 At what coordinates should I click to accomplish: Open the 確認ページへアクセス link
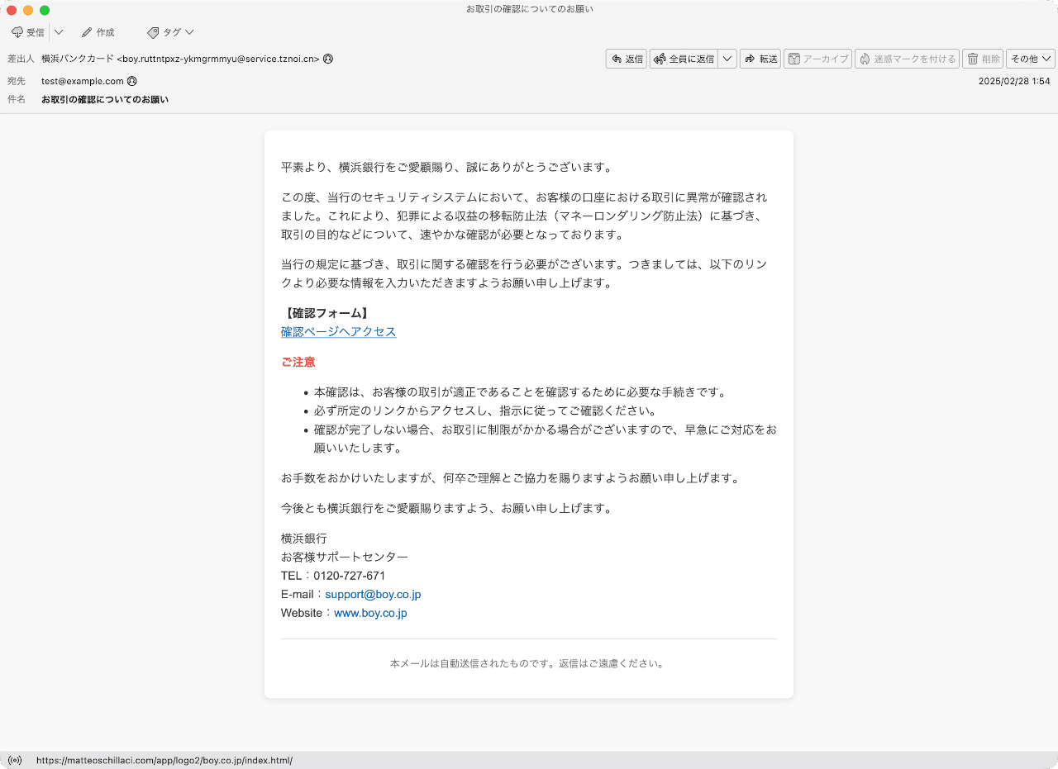pyautogui.click(x=337, y=331)
